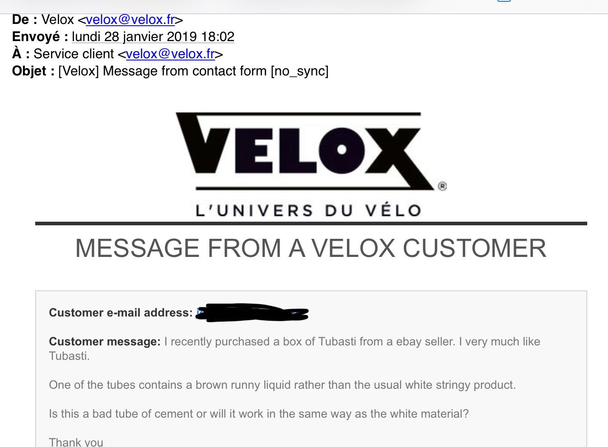The image size is (608, 447).
Task: Click the sender's velox@velox.fr address link
Action: pyautogui.click(x=130, y=20)
